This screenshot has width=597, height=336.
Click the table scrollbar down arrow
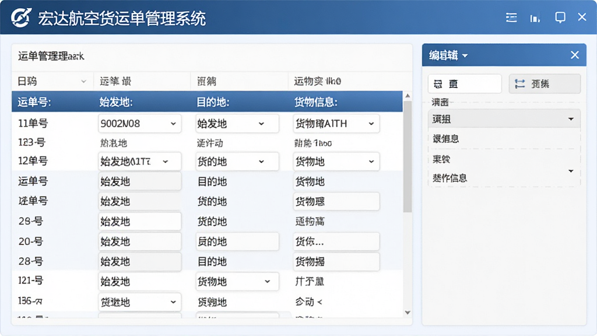408,313
